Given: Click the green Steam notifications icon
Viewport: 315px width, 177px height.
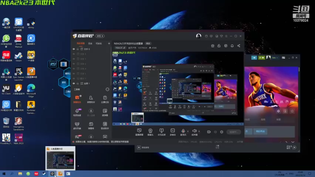Looking at the screenshot, I should [x=261, y=57].
